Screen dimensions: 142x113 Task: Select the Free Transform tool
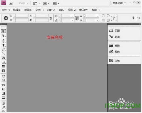pos(3,89)
